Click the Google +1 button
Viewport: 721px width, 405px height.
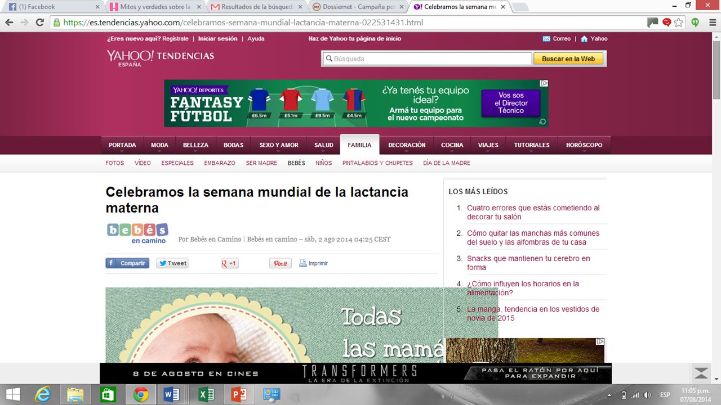tap(230, 263)
